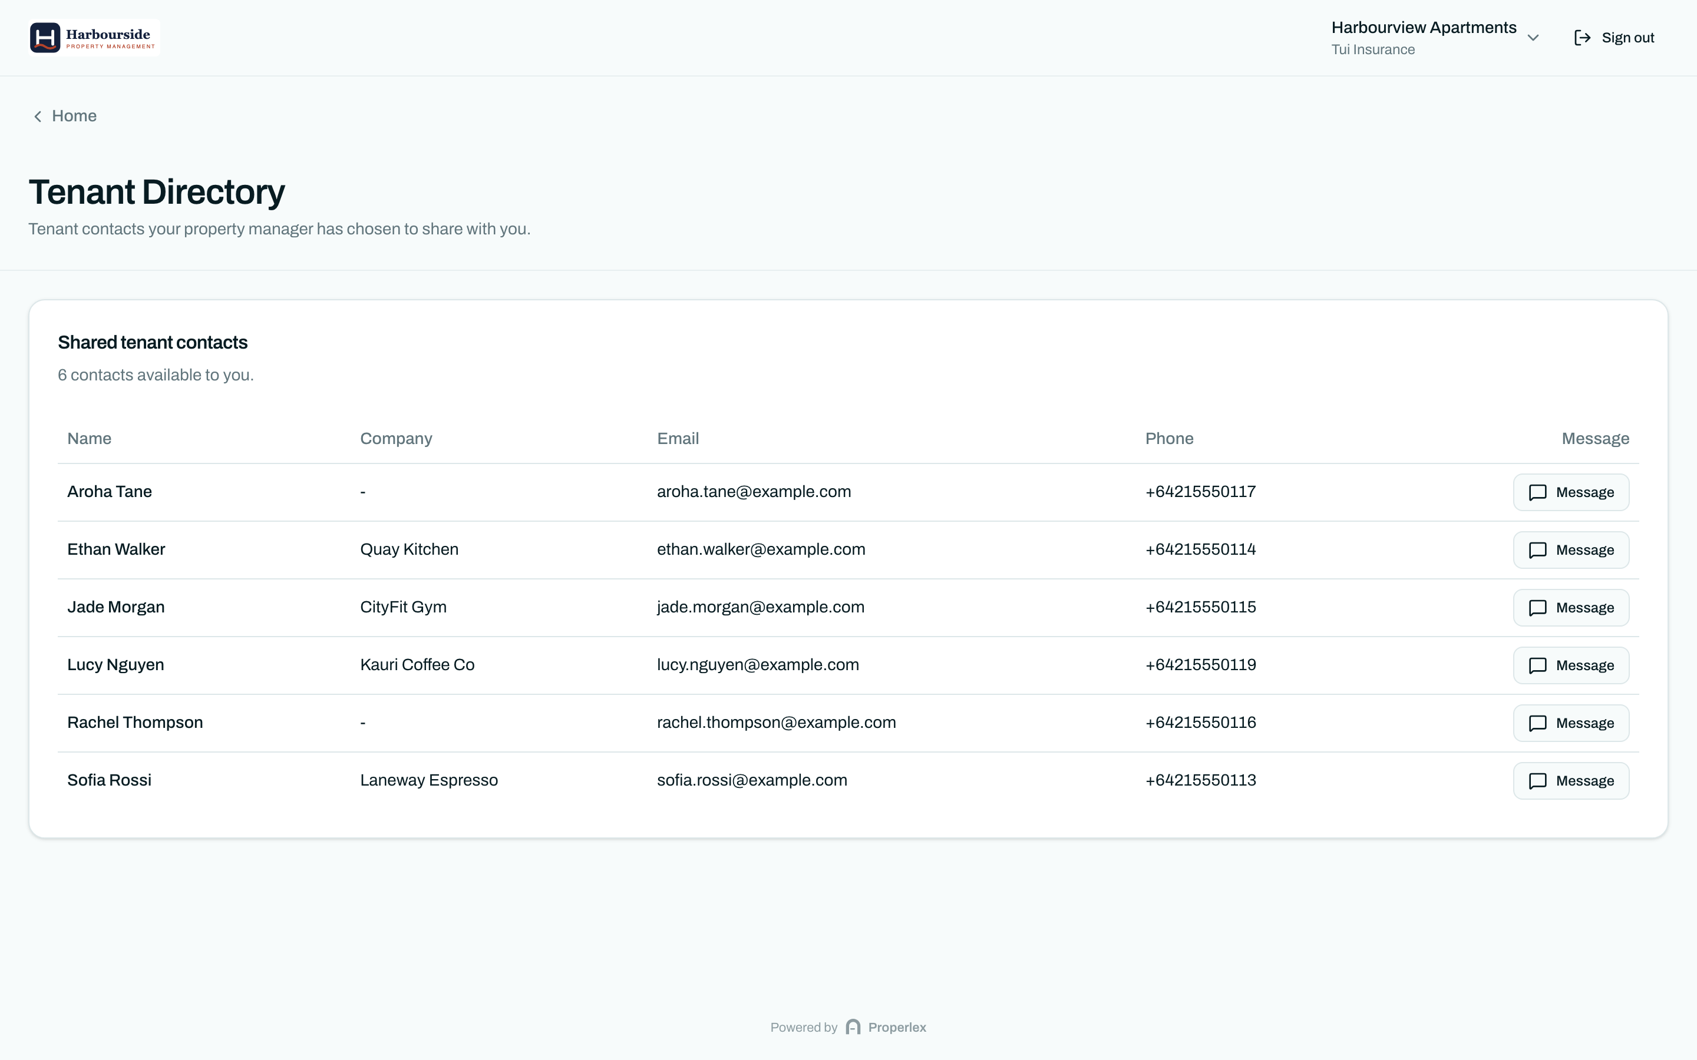Click phone number +64215550116
The width and height of the screenshot is (1697, 1060).
click(x=1200, y=722)
